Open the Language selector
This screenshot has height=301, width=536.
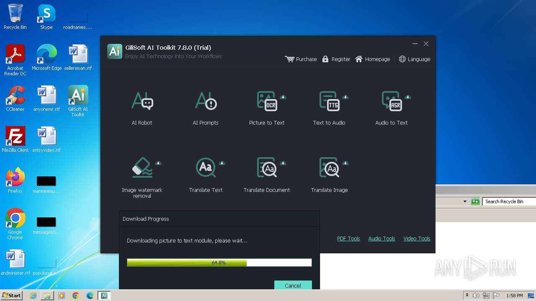(x=414, y=59)
